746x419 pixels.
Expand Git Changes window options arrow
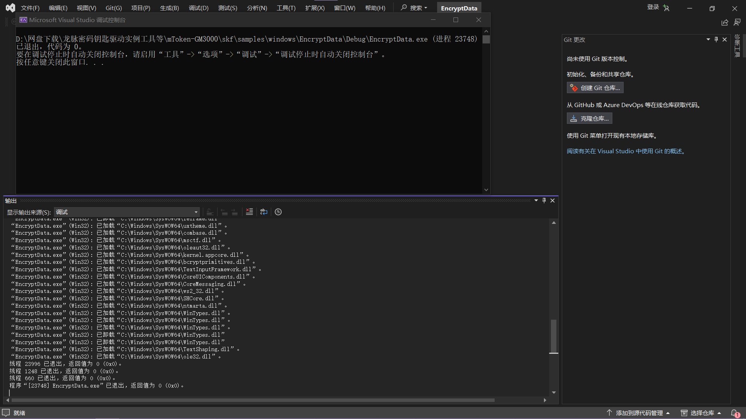click(x=708, y=40)
